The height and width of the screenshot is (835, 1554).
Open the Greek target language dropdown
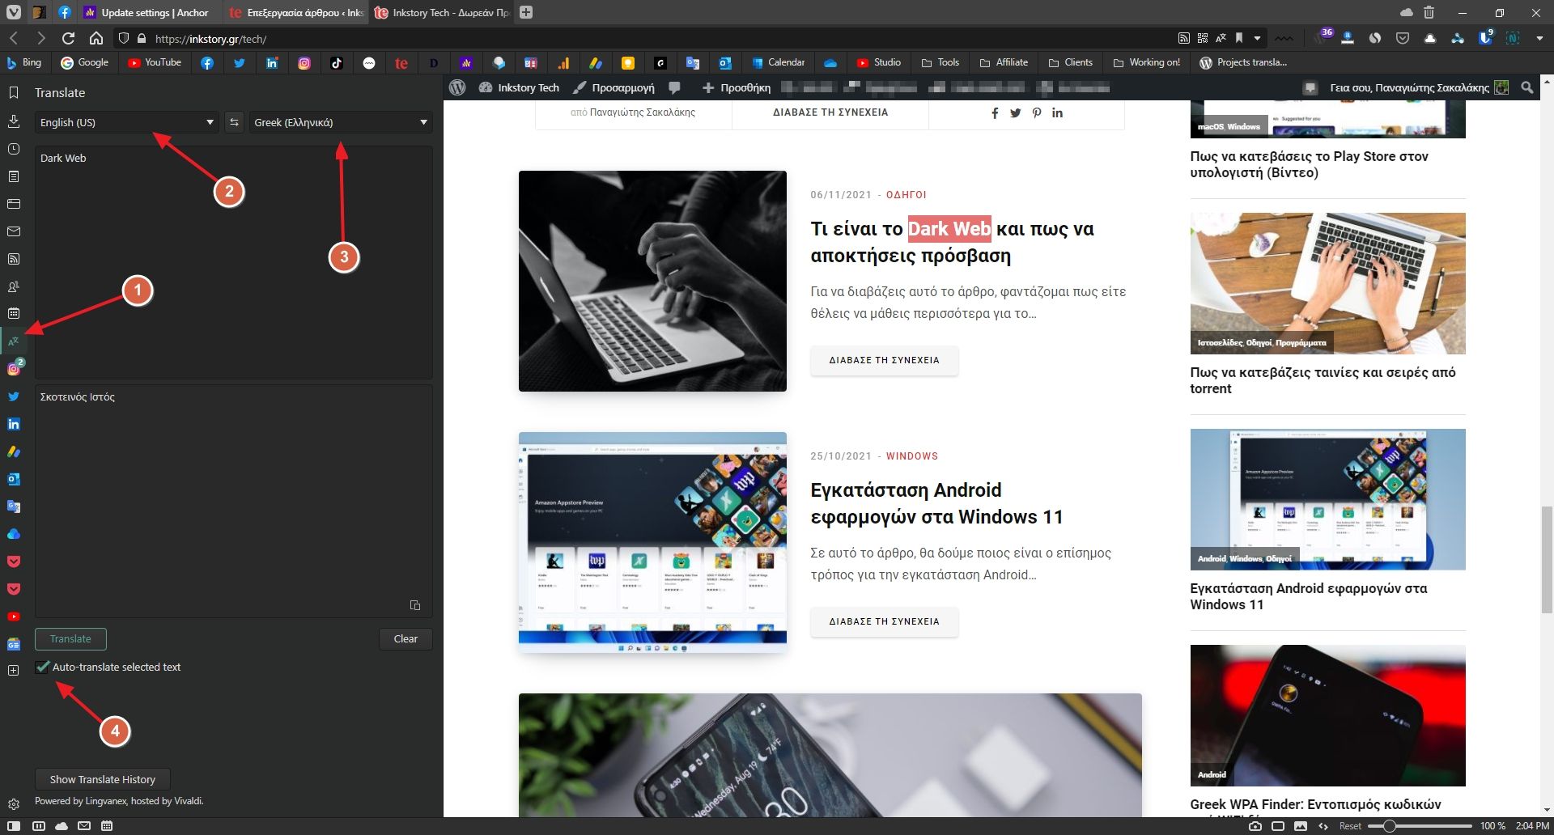click(x=340, y=122)
